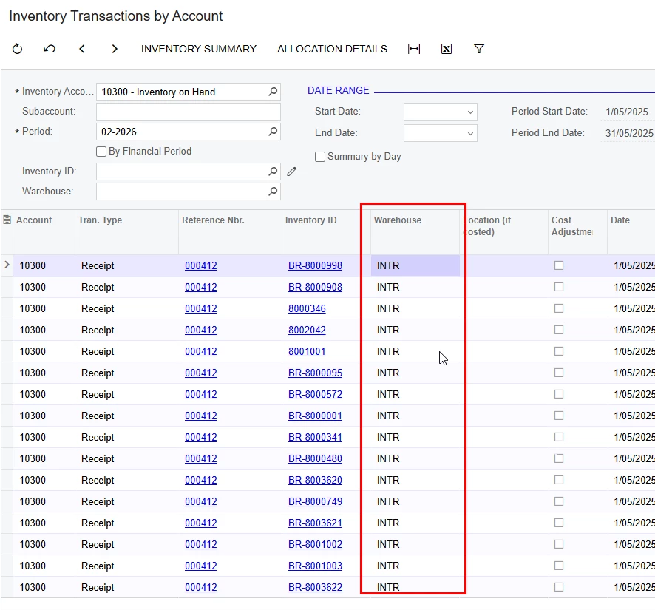Open the Inventory Summary view
Image resolution: width=655 pixels, height=610 pixels.
point(198,49)
